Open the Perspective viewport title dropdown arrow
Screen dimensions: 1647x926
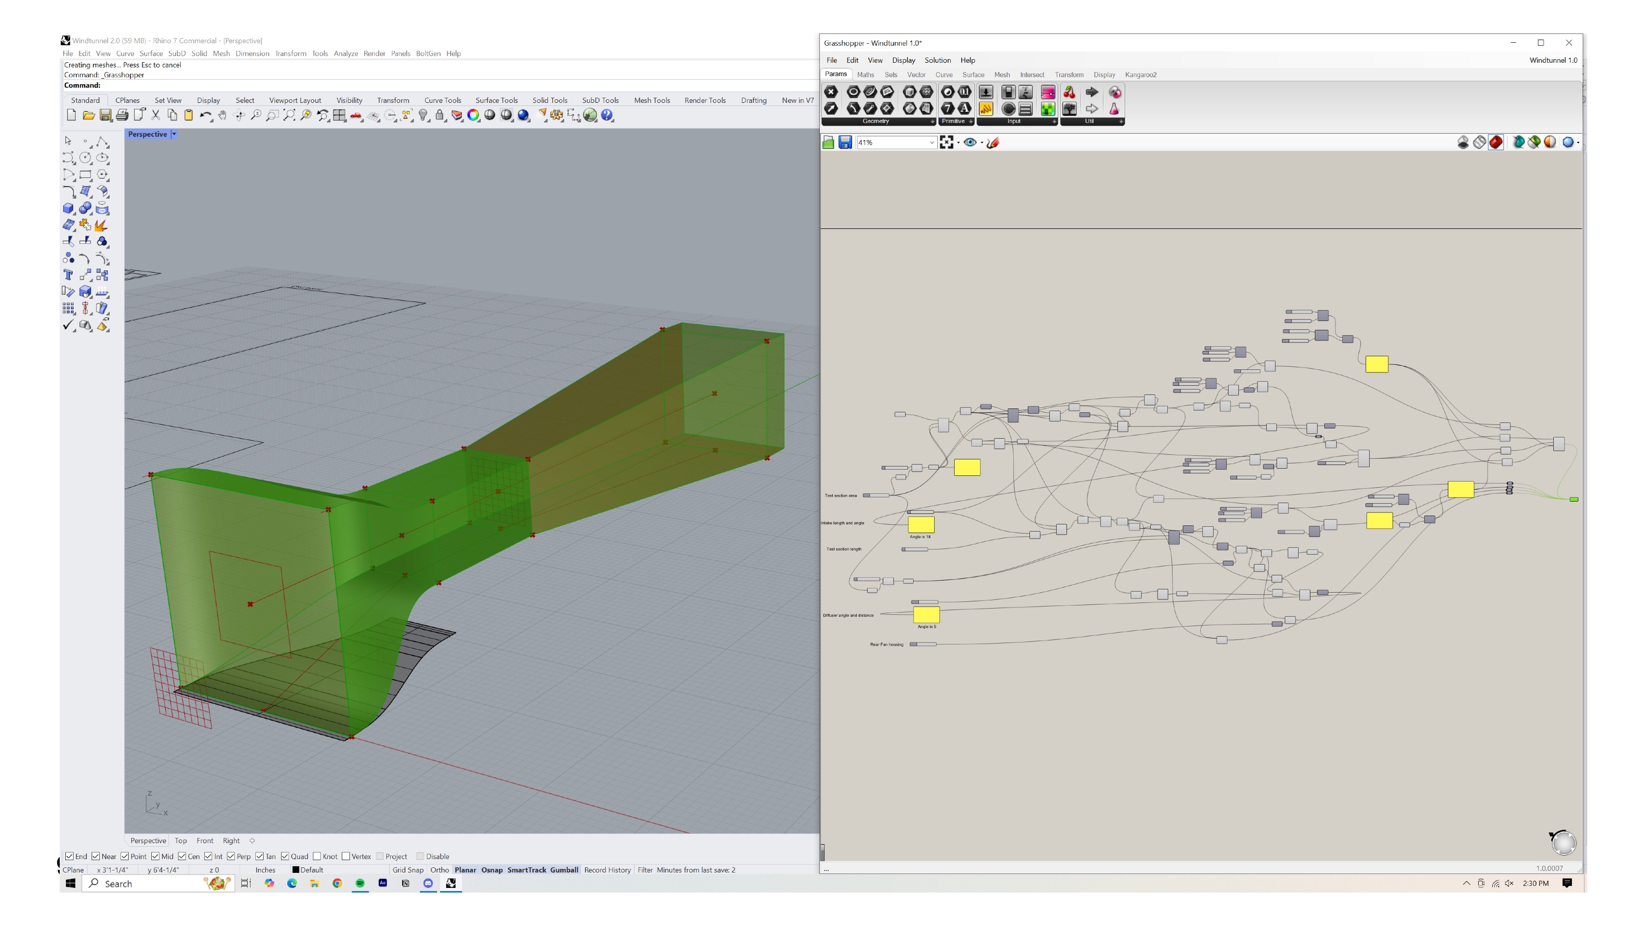coord(174,134)
